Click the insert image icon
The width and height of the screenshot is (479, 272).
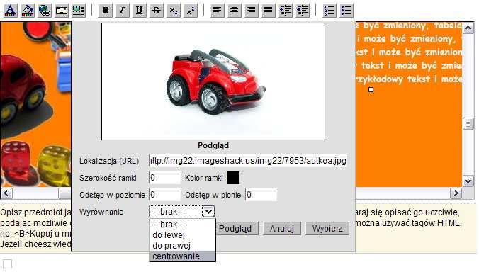(79, 11)
